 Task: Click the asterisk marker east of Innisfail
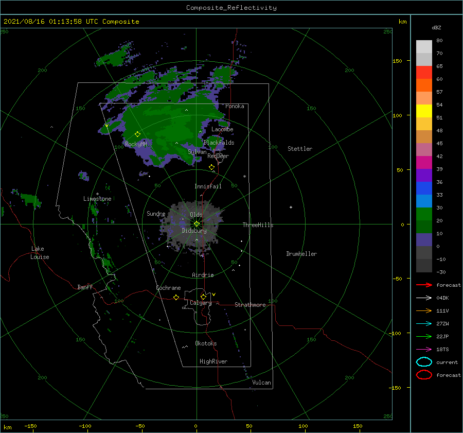coord(244,177)
